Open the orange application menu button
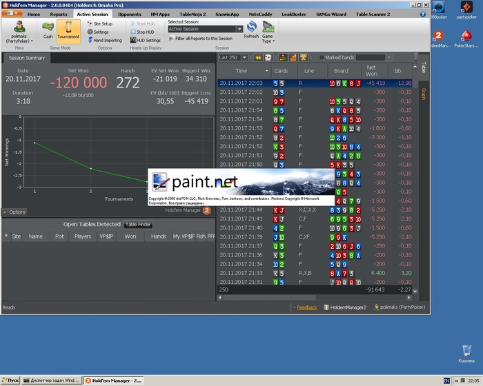The width and height of the screenshot is (483, 386). point(12,13)
